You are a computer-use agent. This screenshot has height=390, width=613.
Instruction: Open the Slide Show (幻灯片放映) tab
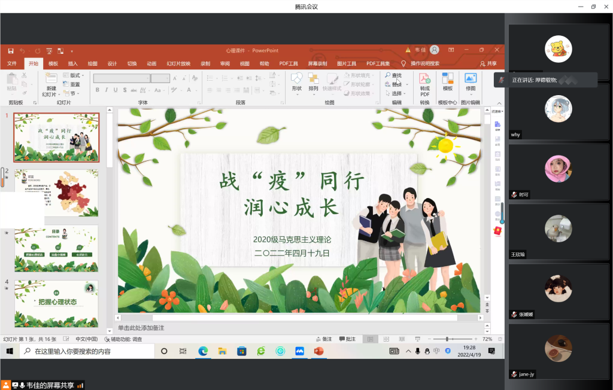coord(178,63)
